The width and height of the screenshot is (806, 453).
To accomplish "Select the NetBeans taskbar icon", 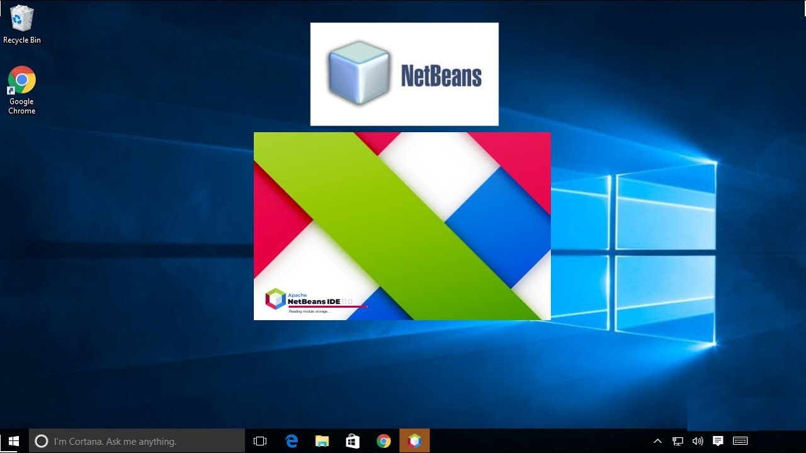I will [414, 441].
